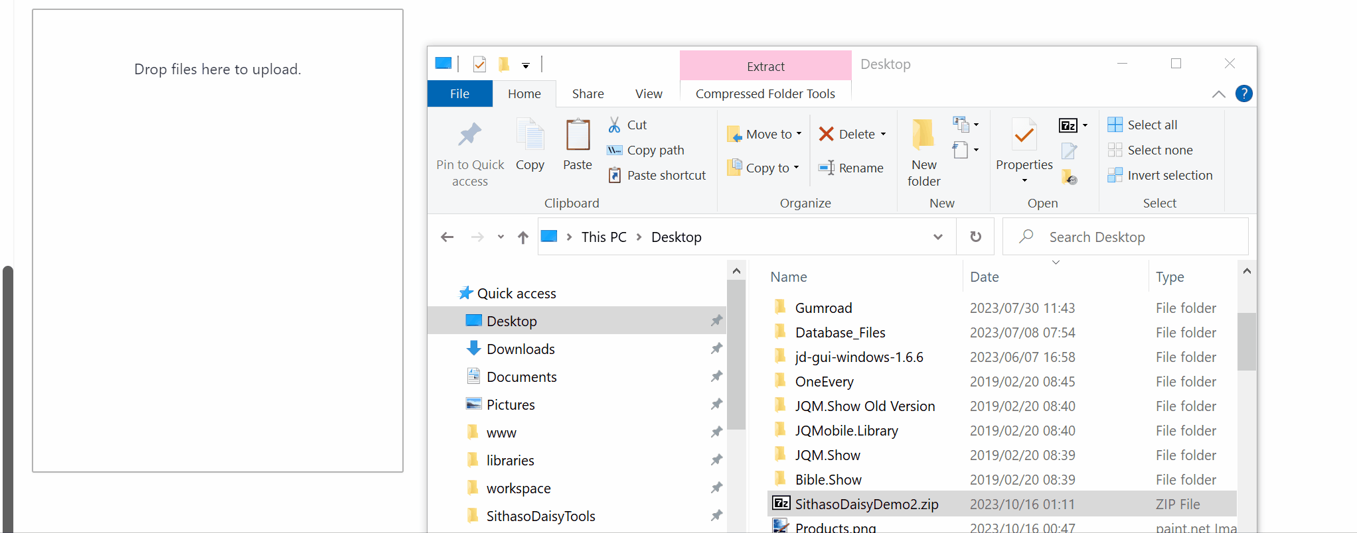The height and width of the screenshot is (533, 1357).
Task: Click the Cut scissors icon
Action: click(615, 125)
